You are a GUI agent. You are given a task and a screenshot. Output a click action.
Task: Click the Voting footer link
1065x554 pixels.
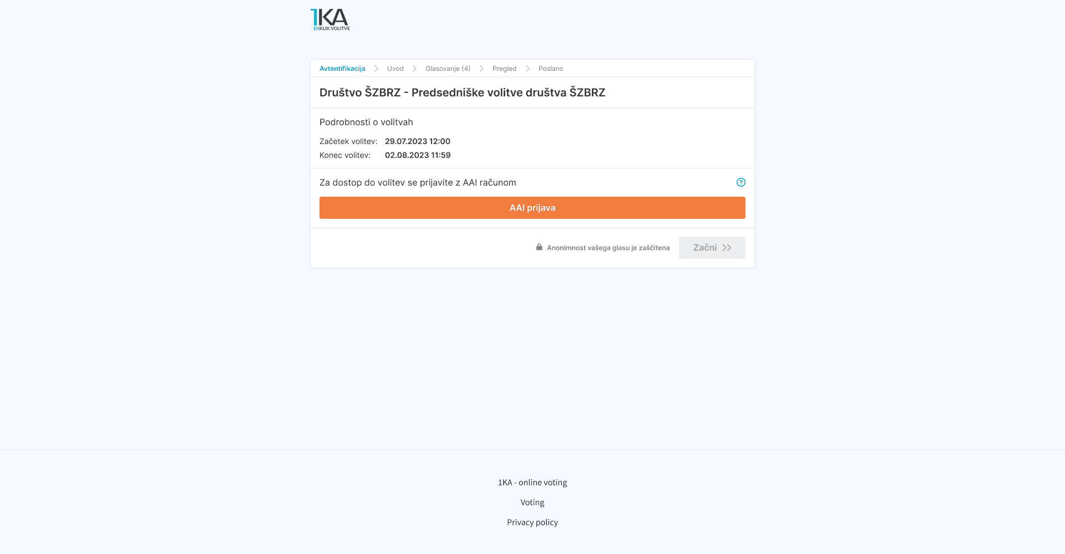pos(532,502)
